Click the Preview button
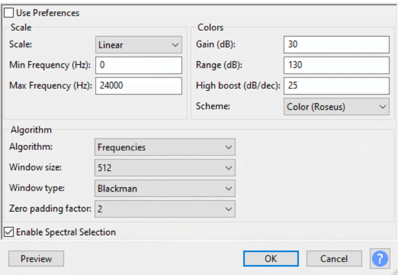 36,259
